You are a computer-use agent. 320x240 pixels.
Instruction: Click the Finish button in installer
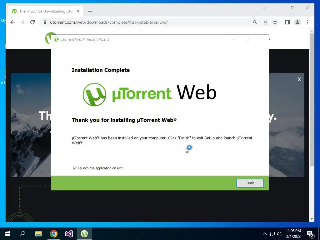tap(250, 183)
